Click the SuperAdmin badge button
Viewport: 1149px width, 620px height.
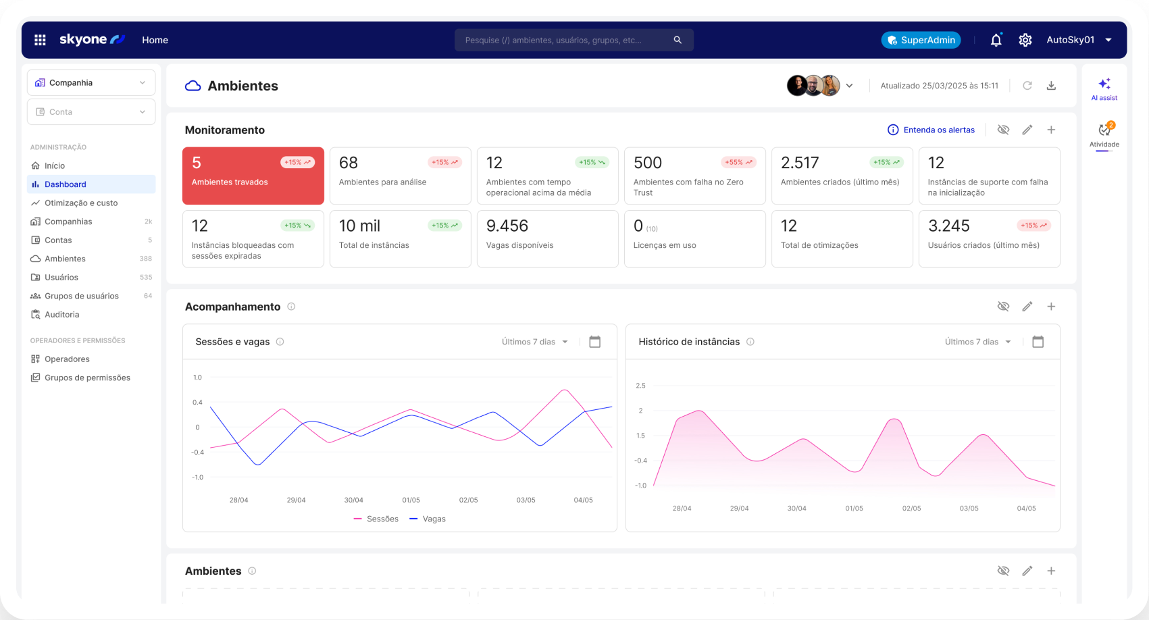click(x=921, y=40)
